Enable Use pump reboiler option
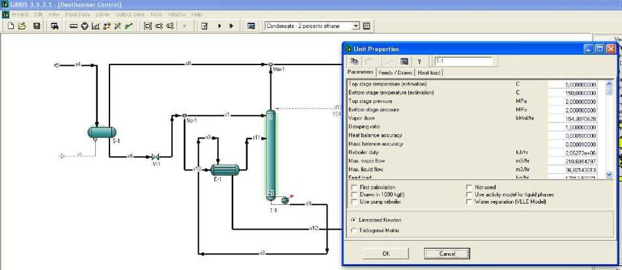The image size is (622, 270). [354, 202]
